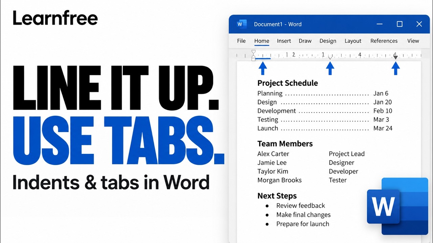
Task: Click the Project Schedule heading
Action: pos(288,83)
